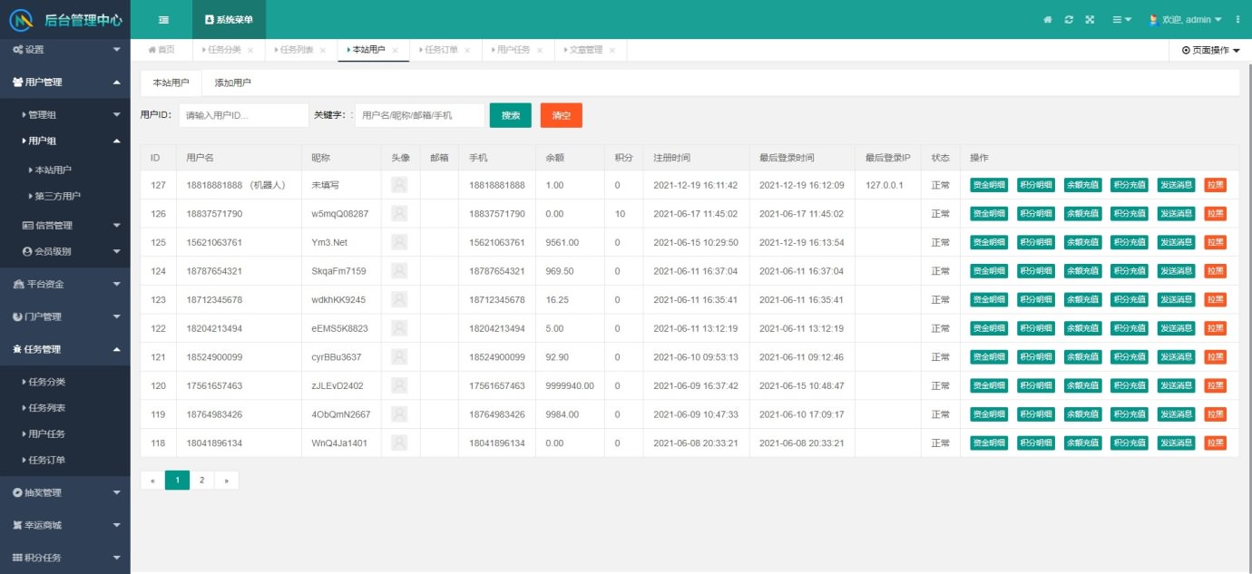This screenshot has height=574, width=1252.
Task: Open 本站用户 in the sidebar
Action: [x=53, y=170]
